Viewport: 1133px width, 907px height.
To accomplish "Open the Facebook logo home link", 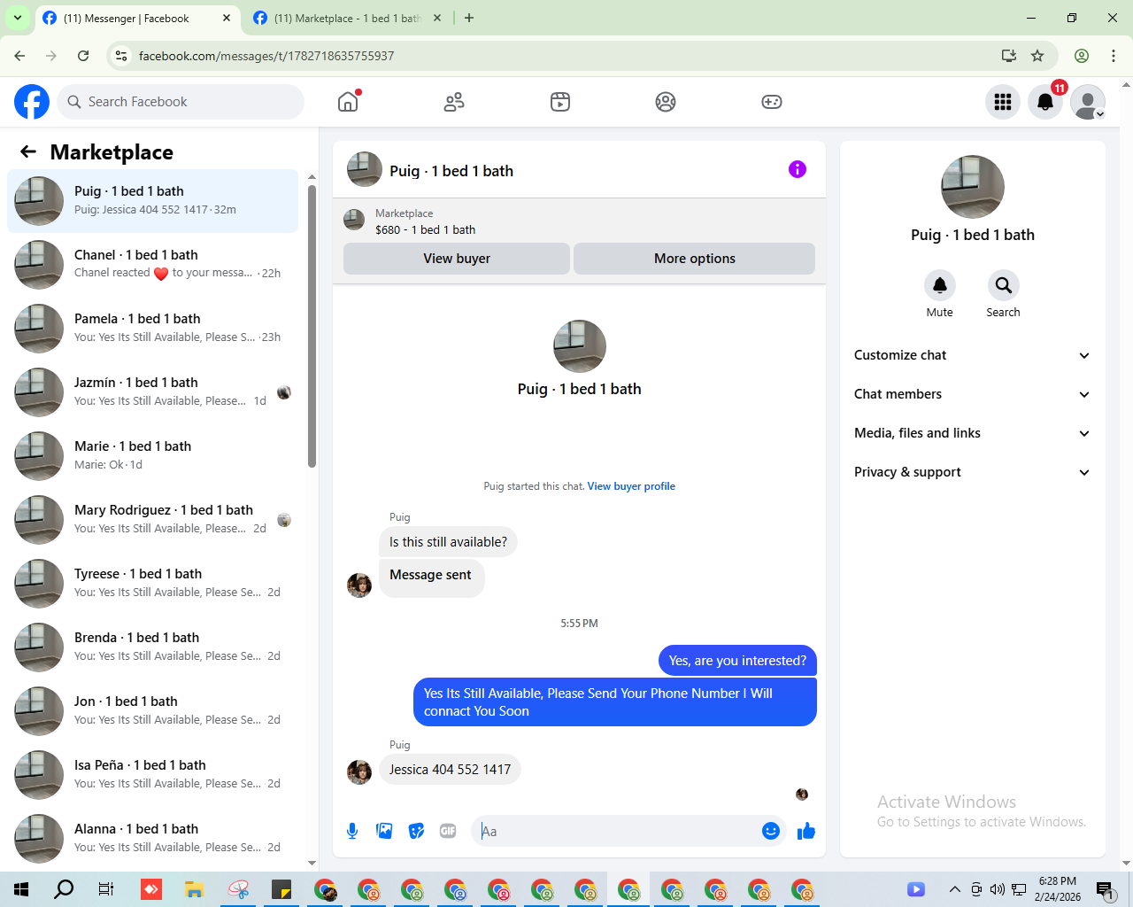I will (32, 102).
